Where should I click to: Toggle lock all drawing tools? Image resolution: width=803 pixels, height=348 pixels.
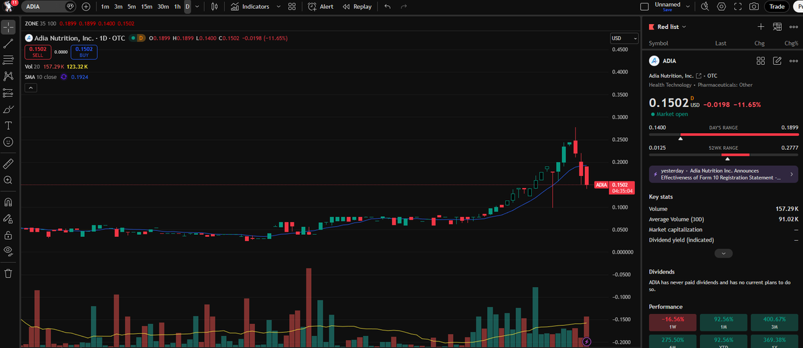point(8,235)
